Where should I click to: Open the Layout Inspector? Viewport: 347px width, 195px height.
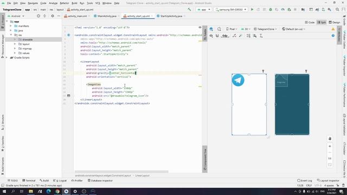point(328,180)
